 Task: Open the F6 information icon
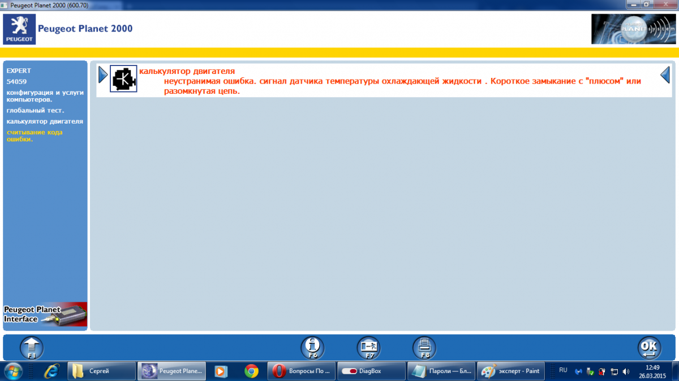[312, 348]
